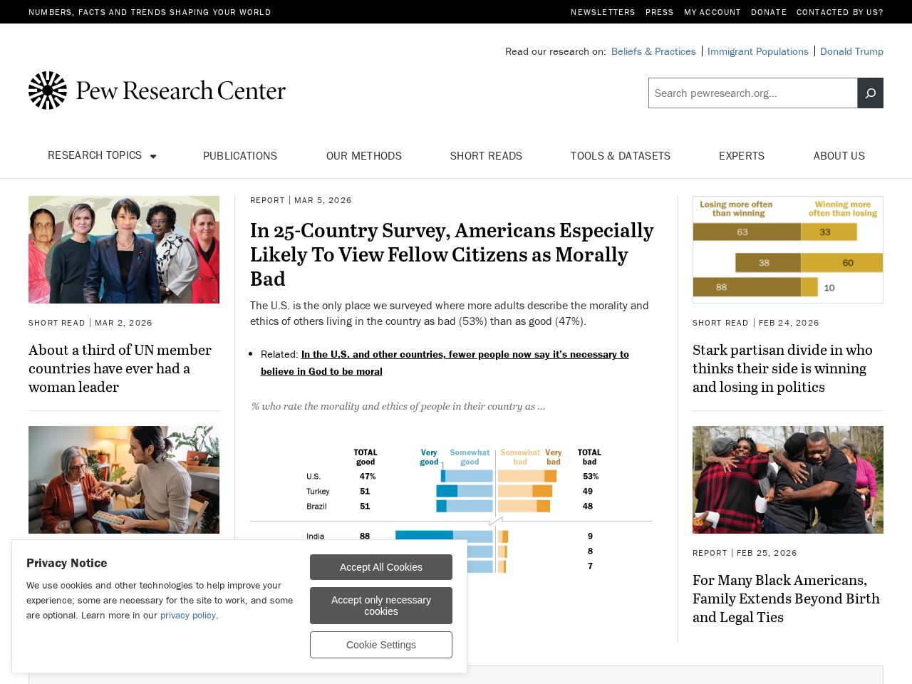This screenshot has width=912, height=684.
Task: Open Stark partisan divide article headline
Action: coord(782,368)
